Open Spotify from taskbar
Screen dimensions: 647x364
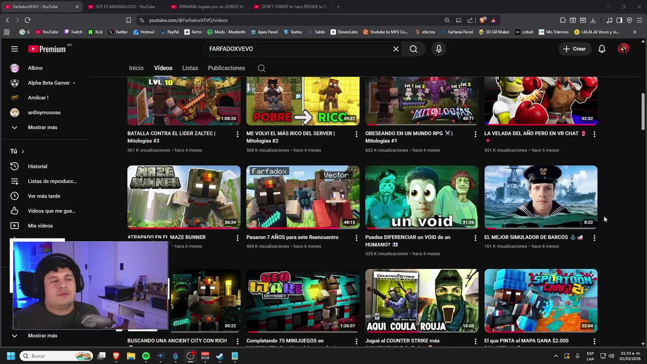point(146,356)
